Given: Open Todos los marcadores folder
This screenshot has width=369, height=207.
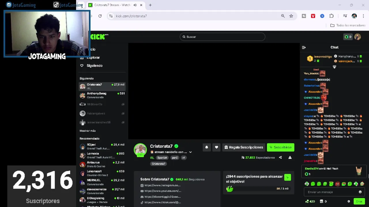Looking at the screenshot, I should click(348, 25).
